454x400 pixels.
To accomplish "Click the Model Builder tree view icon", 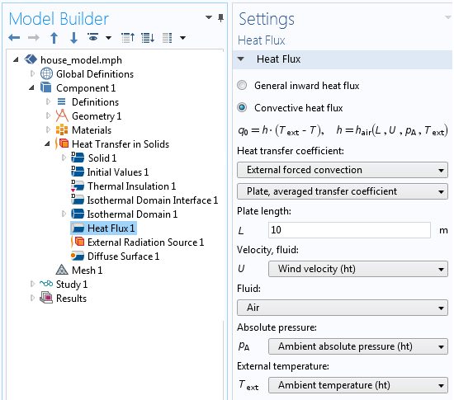I will click(168, 38).
